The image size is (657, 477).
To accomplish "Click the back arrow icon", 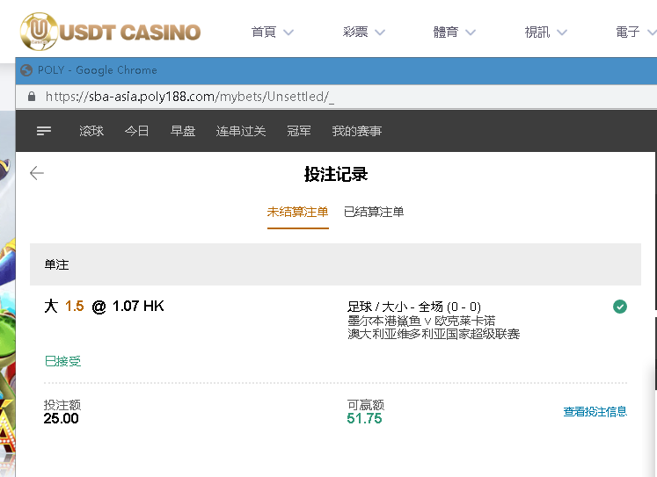I will tap(37, 173).
